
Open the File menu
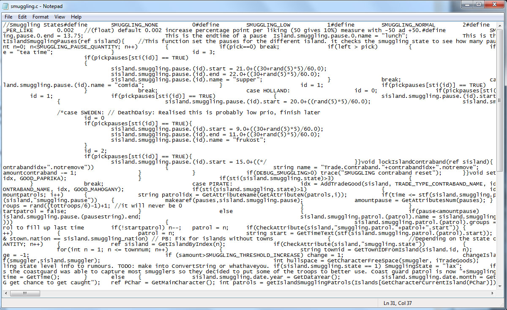point(8,17)
